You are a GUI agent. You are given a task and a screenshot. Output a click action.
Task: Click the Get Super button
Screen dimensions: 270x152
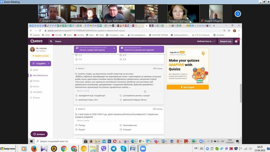[x=187, y=87]
